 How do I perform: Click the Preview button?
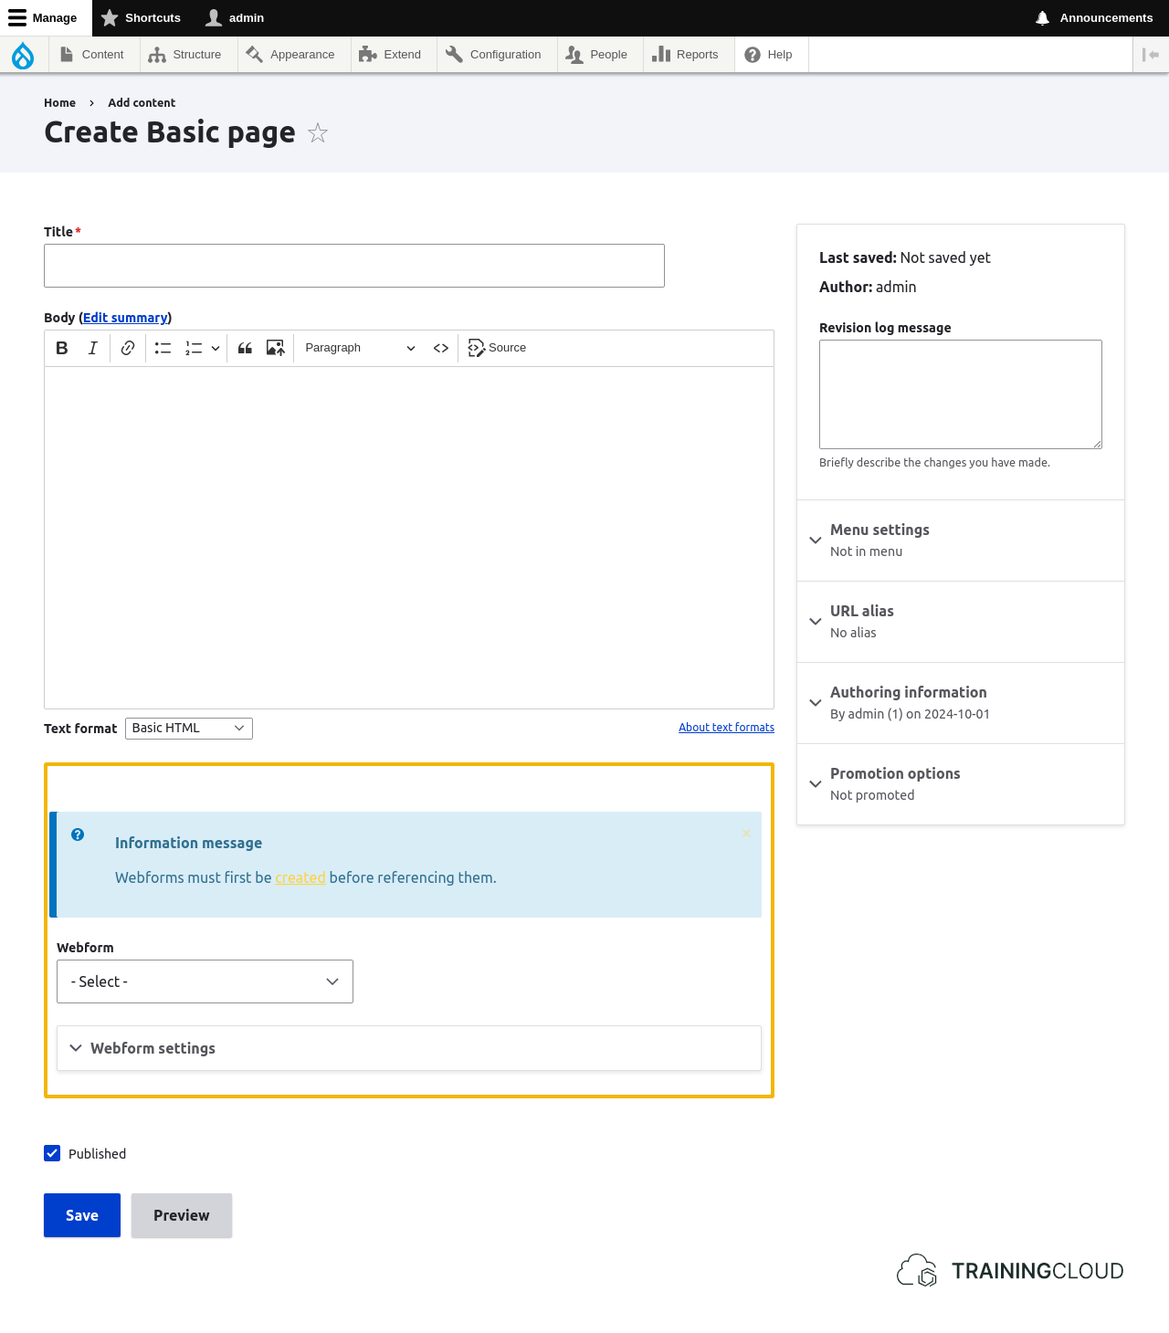[x=182, y=1215]
